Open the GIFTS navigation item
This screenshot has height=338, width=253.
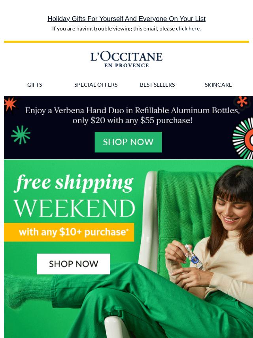click(x=35, y=85)
